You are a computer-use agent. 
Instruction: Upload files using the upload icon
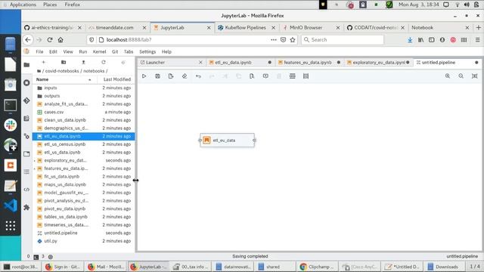[83, 62]
